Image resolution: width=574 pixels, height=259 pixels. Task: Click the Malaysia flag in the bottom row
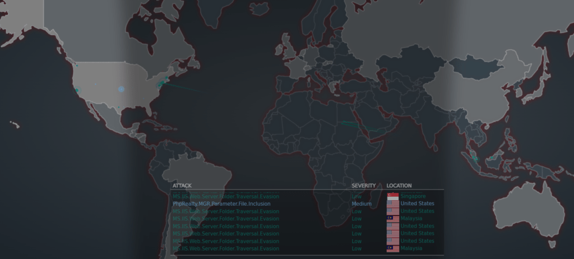pos(393,248)
